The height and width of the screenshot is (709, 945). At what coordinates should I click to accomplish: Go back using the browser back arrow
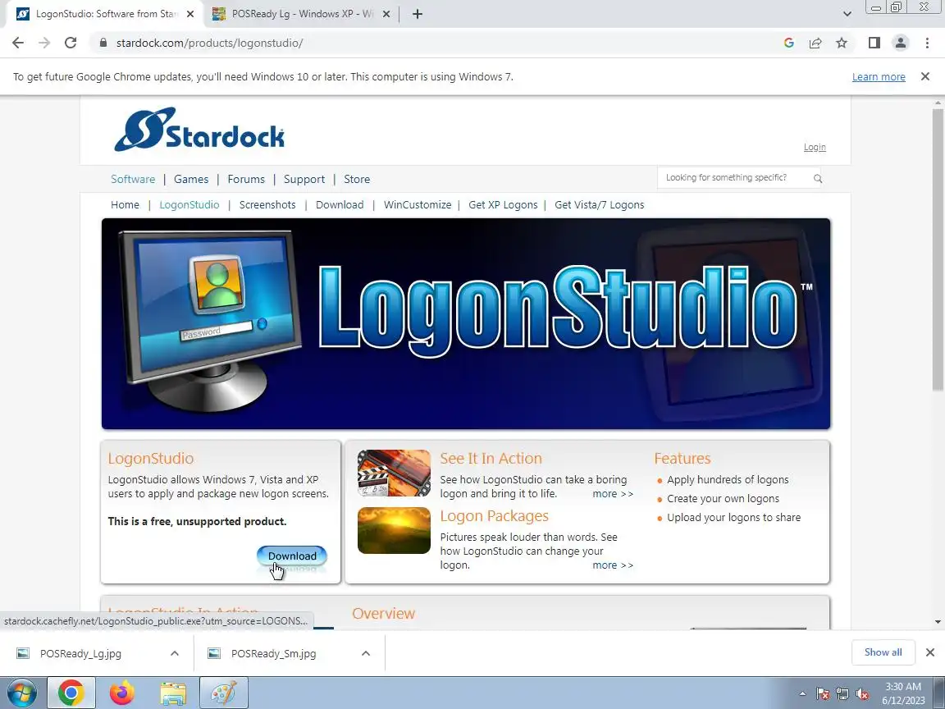(x=18, y=43)
